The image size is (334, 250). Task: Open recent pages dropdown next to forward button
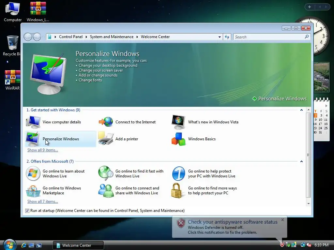click(x=43, y=37)
